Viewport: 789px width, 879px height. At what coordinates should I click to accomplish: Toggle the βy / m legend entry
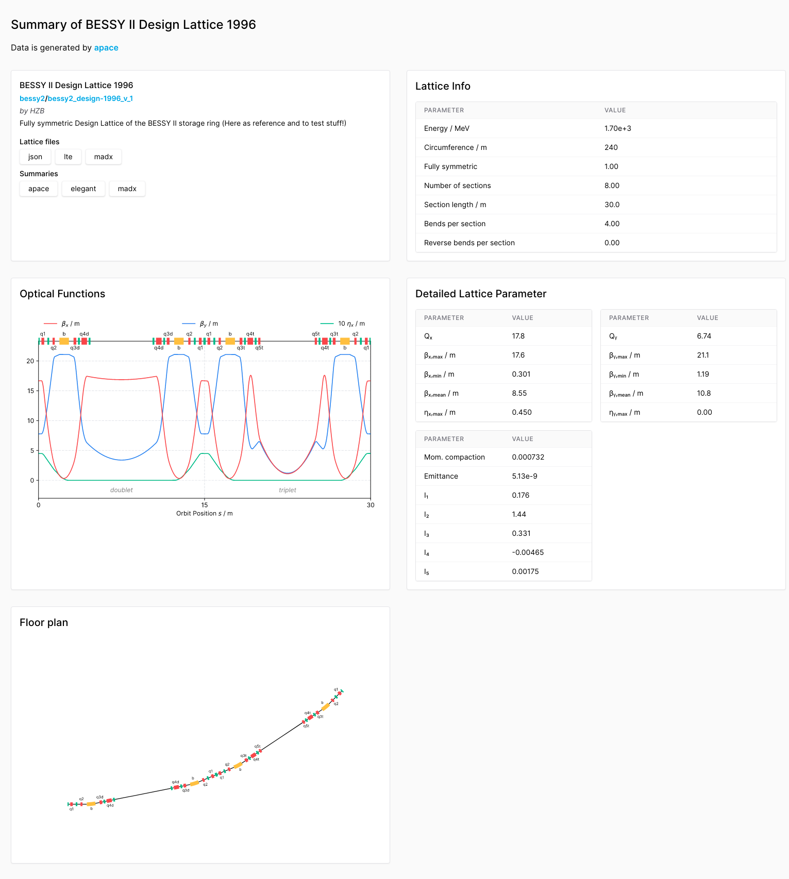[200, 324]
